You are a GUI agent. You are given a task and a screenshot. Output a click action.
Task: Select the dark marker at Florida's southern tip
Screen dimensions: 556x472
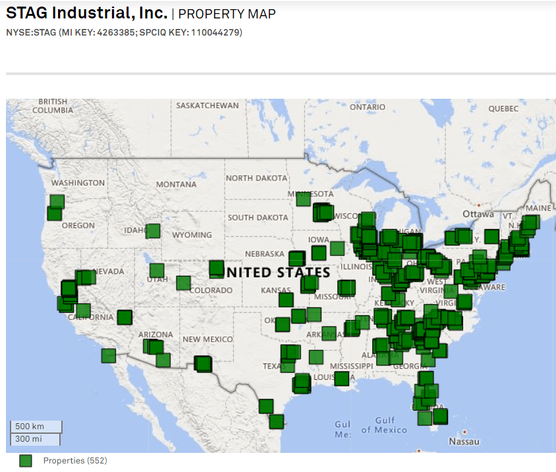click(x=440, y=417)
